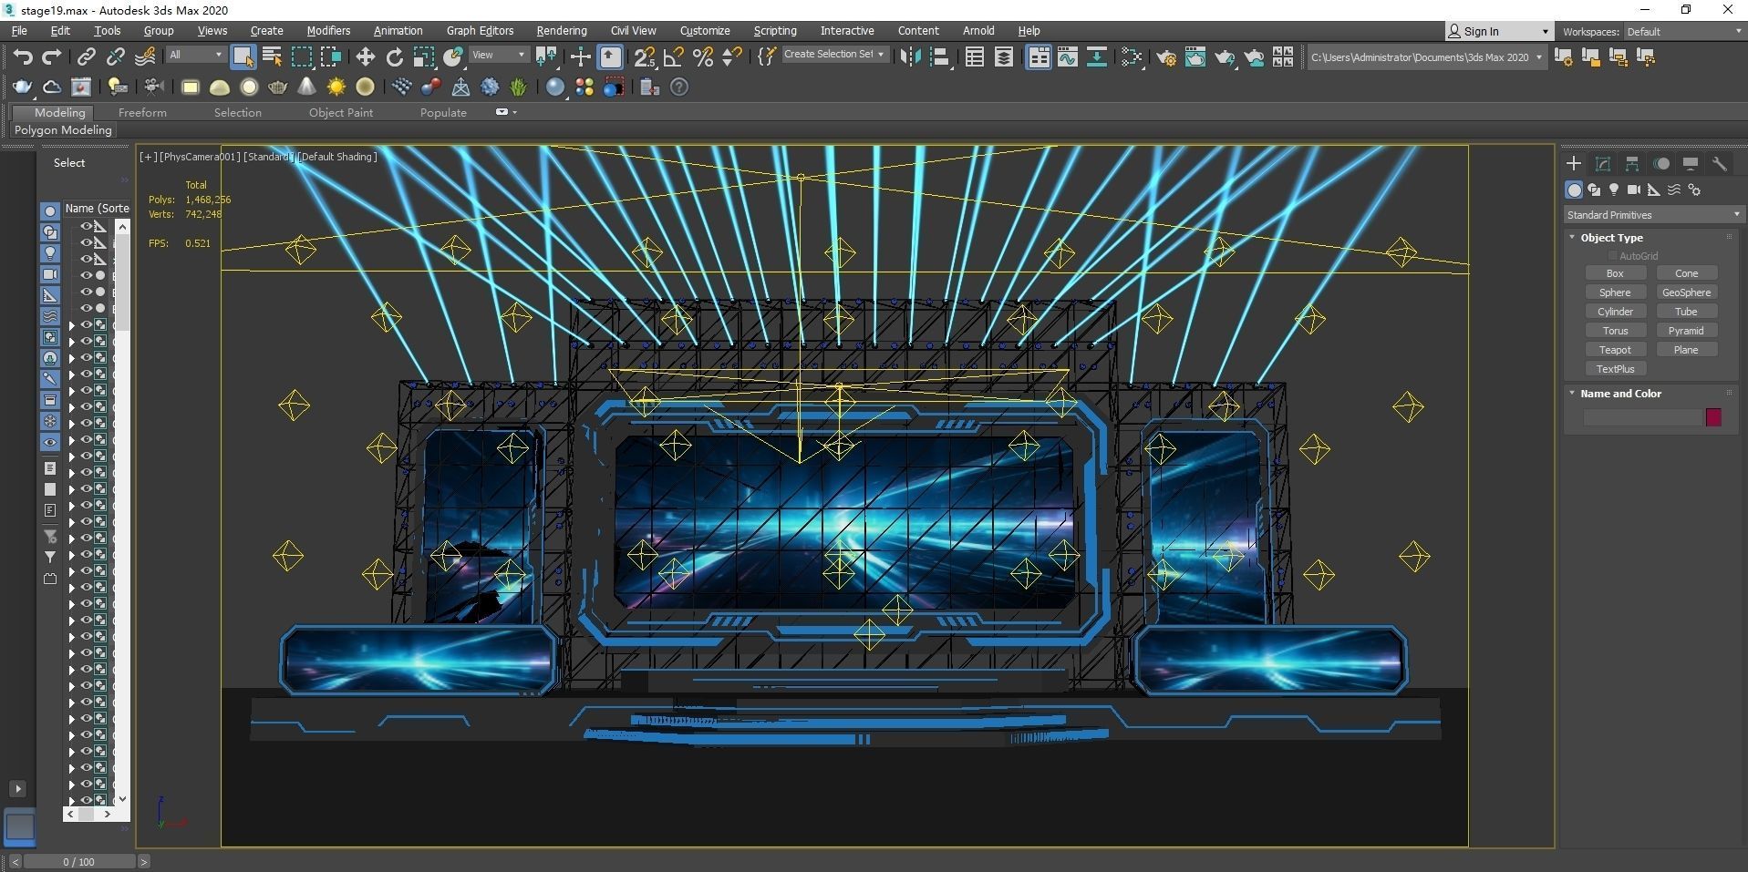Click the Polygon Modeling button

[63, 130]
